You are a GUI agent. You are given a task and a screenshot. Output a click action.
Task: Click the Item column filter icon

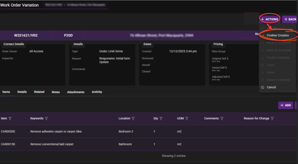[10, 119]
